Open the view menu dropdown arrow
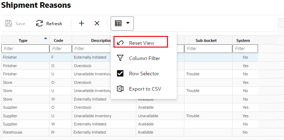The width and height of the screenshot is (284, 140). [x=128, y=23]
